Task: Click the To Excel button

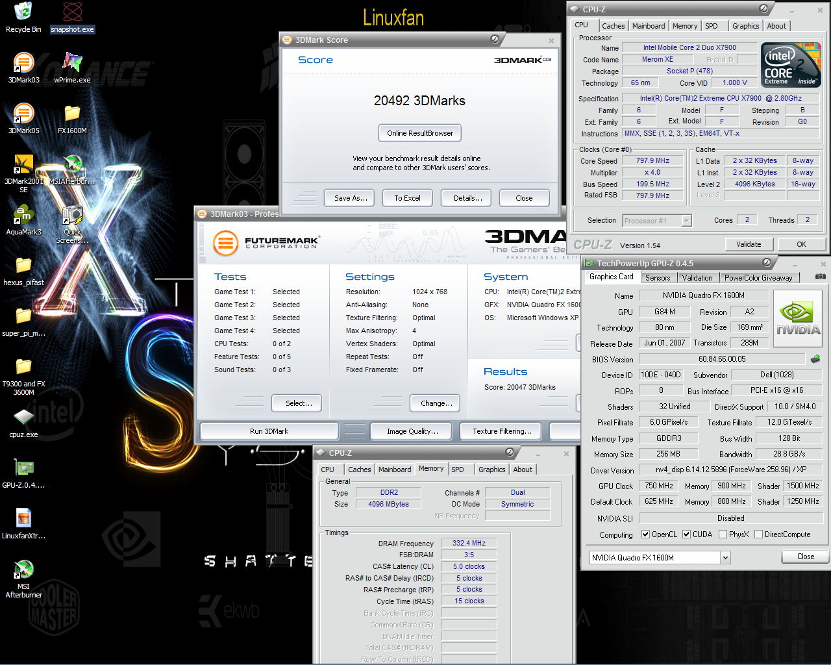Action: point(408,198)
